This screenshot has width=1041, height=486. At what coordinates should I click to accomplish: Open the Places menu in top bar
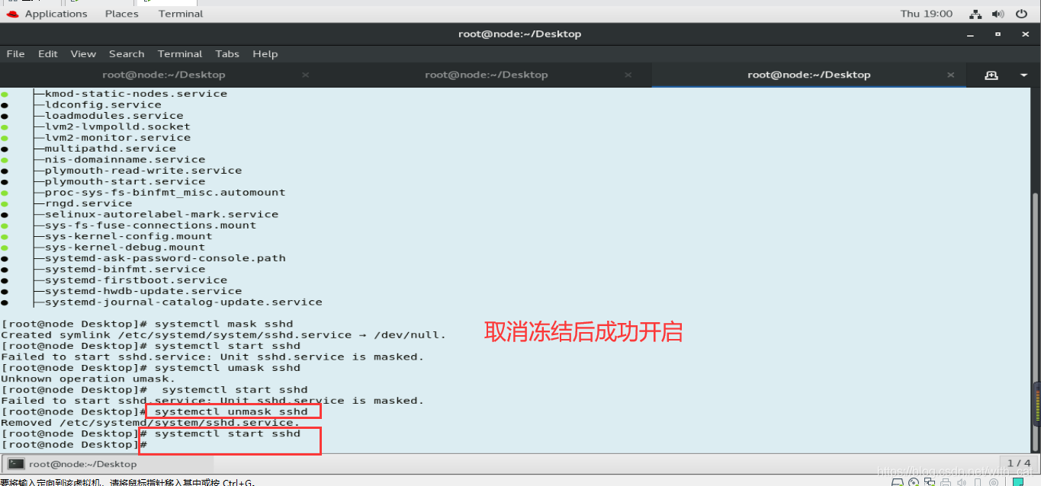point(122,14)
